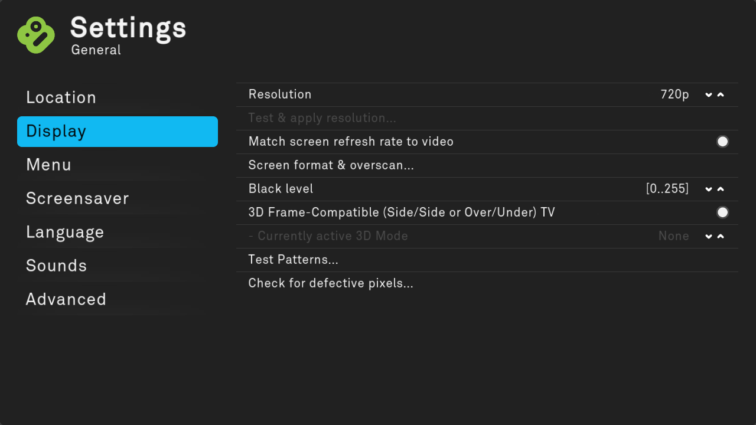Toggle Match screen refresh rate to video
This screenshot has height=425, width=756.
tap(722, 142)
